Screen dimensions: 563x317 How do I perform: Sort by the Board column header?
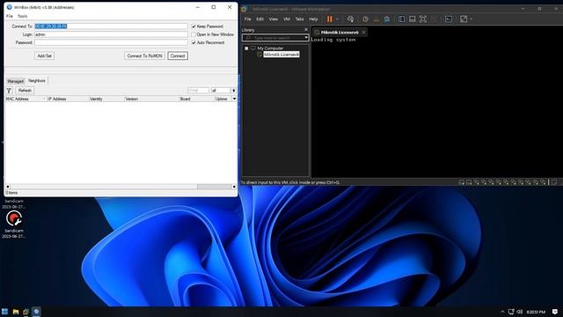coord(197,99)
